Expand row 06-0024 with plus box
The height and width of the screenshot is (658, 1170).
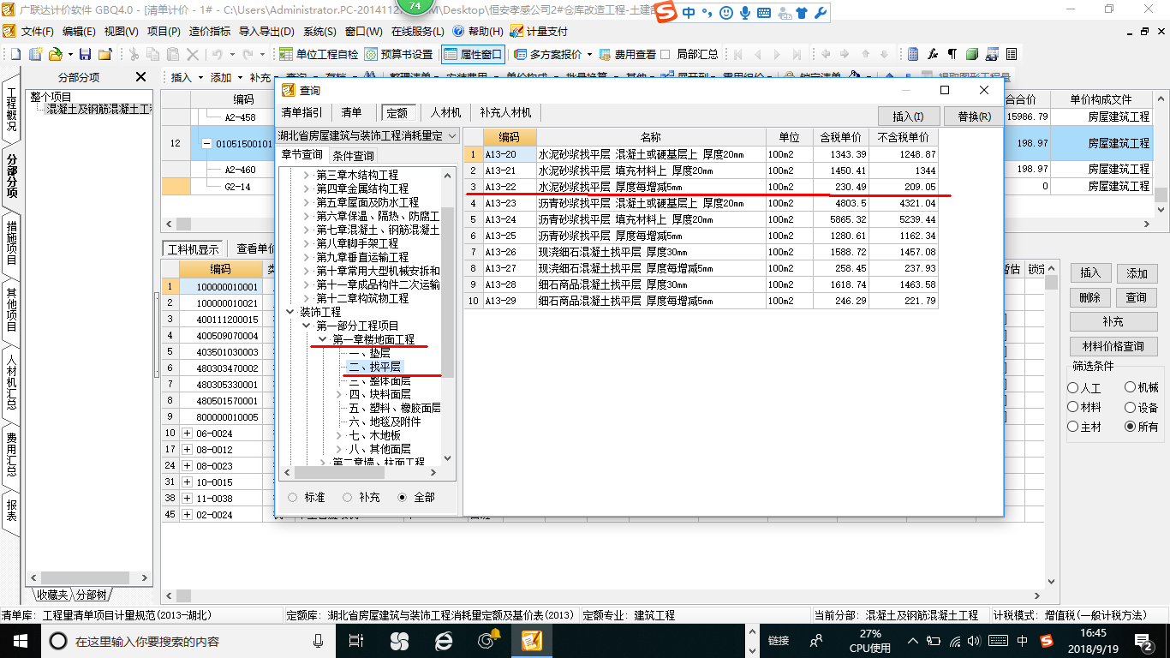coord(188,434)
